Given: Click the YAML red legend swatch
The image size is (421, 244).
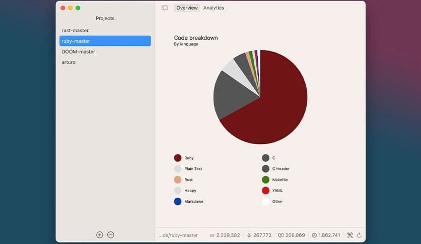Looking at the screenshot, I should (265, 191).
